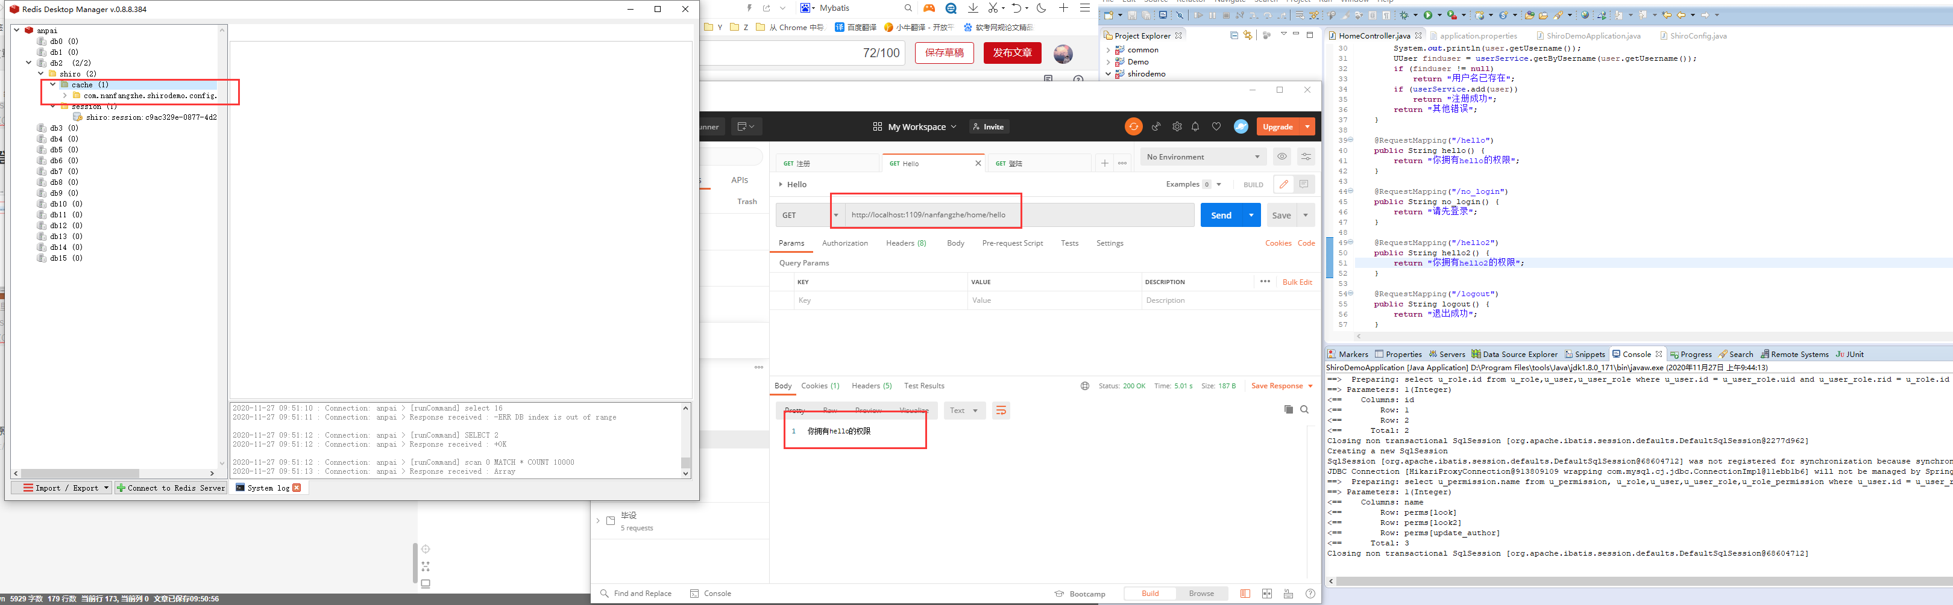Open Postman notifications bell icon
The height and width of the screenshot is (605, 1953).
click(x=1195, y=126)
